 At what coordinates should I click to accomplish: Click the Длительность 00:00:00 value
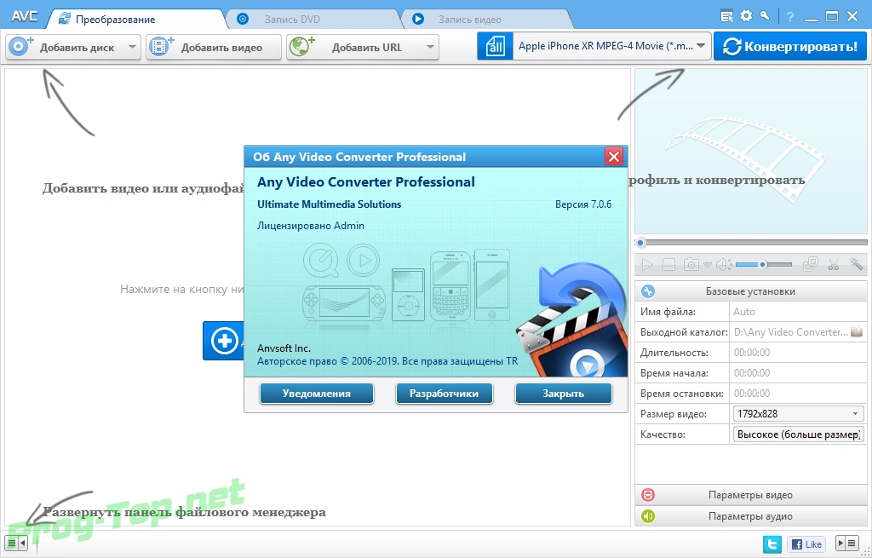pos(752,353)
